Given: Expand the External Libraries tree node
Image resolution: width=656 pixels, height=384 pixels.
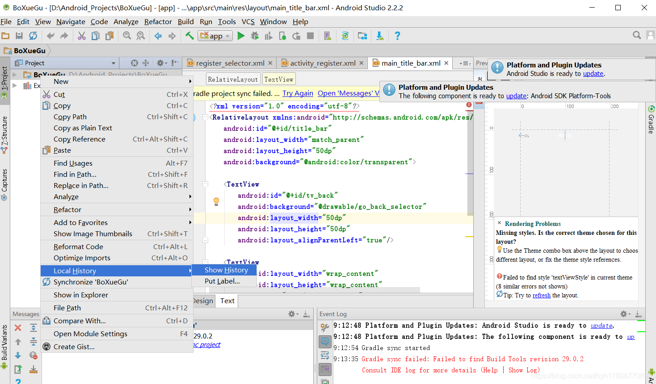Looking at the screenshot, I should [15, 85].
